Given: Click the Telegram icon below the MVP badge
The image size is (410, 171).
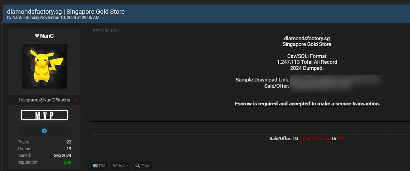Looking at the screenshot, I should click(44, 131).
